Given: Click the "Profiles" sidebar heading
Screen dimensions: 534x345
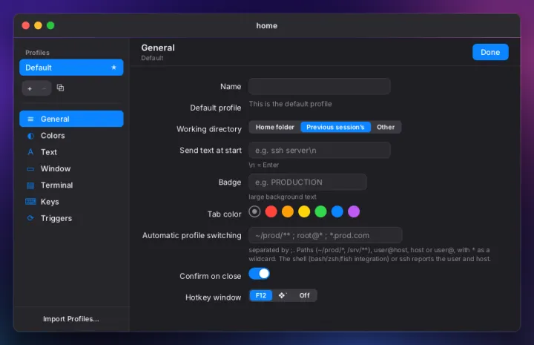Looking at the screenshot, I should 38,53.
